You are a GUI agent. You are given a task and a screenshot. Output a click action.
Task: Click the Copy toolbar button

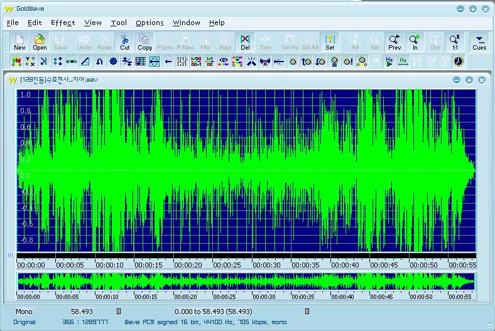(144, 42)
